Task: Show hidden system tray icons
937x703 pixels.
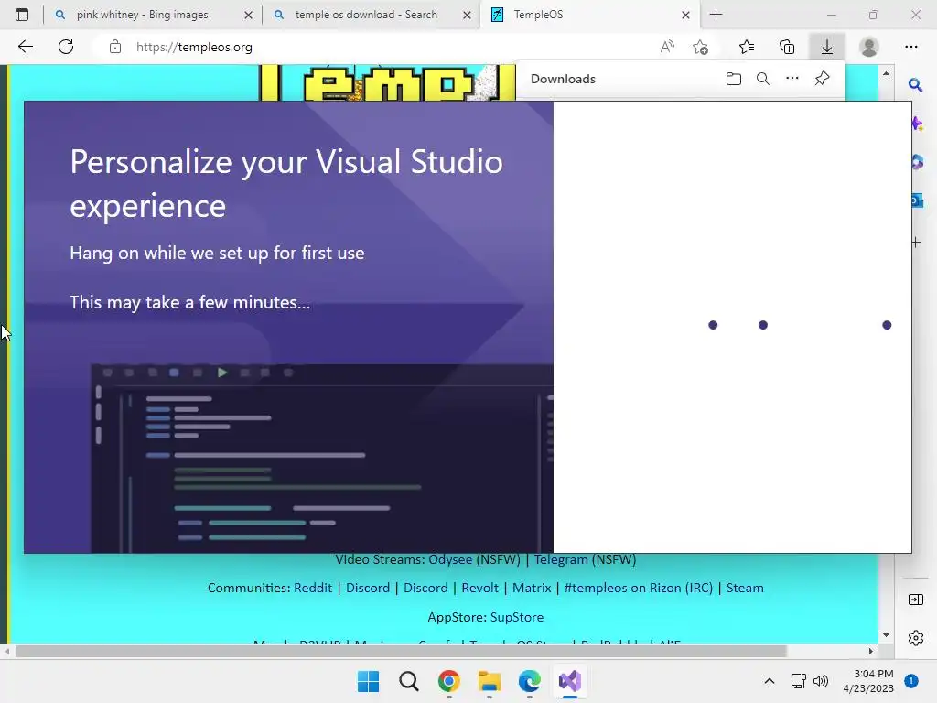Action: pyautogui.click(x=770, y=681)
